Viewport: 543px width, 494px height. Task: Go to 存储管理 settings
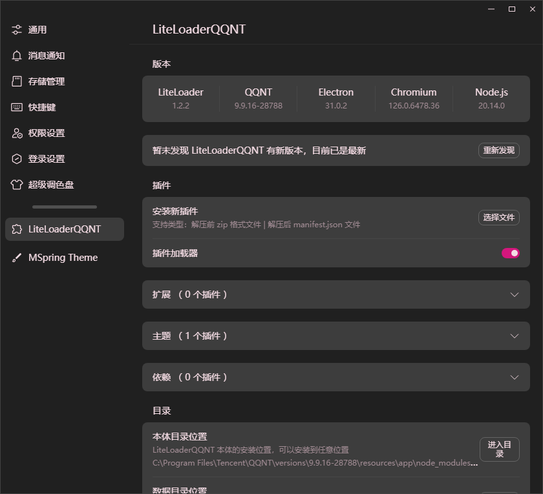[x=65, y=81]
